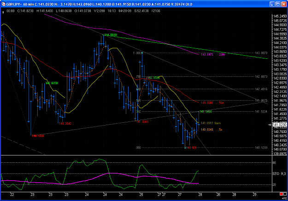
Task: Click the 80 level on stochastic scale
Action: coord(274,163)
